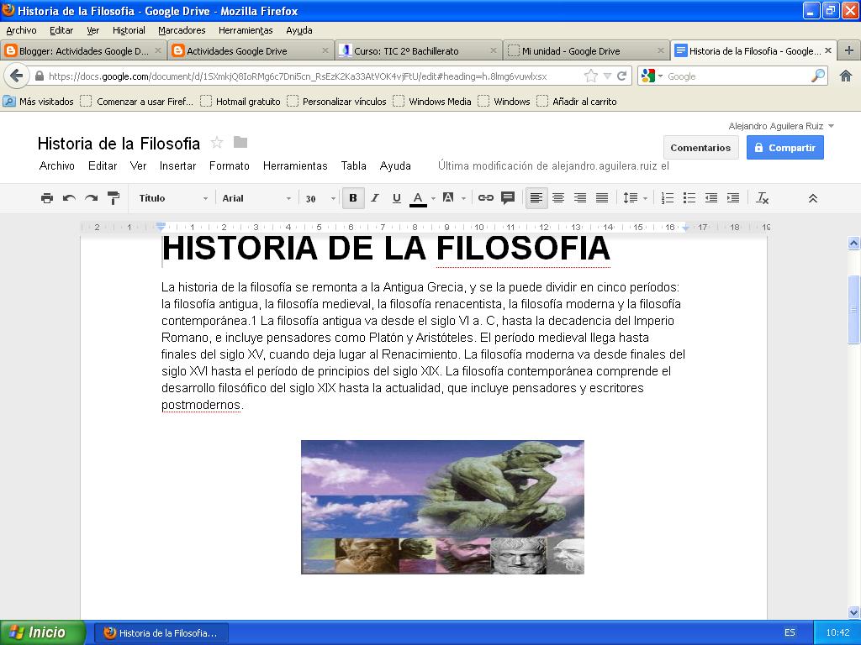Apply a numbered list to the text
Image resolution: width=861 pixels, height=645 pixels.
click(668, 198)
